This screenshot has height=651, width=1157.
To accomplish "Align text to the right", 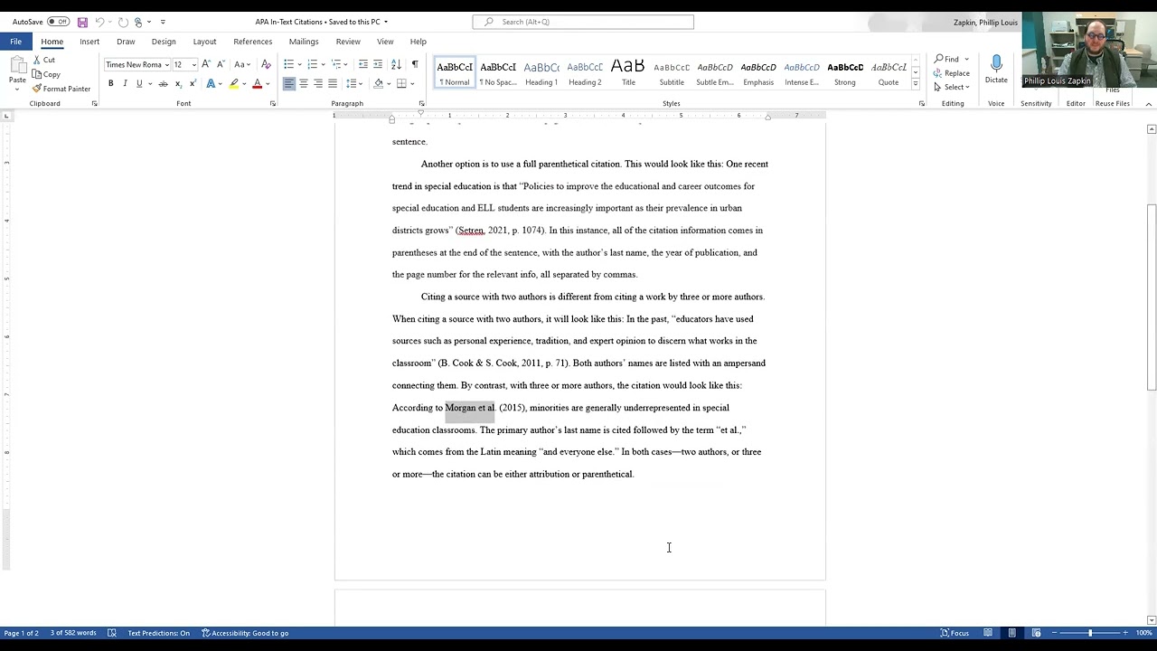I will [318, 83].
